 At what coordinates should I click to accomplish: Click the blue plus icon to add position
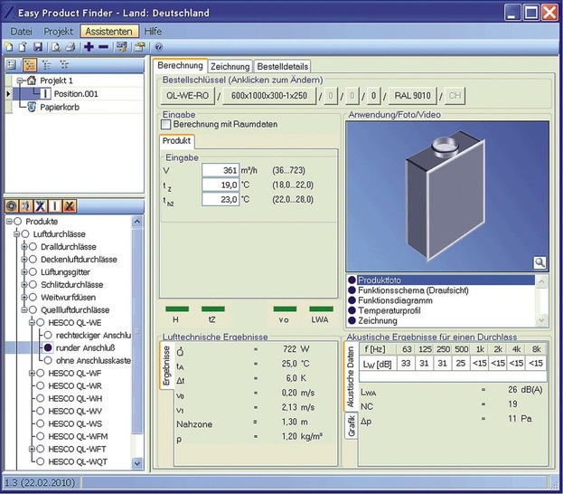[89, 46]
